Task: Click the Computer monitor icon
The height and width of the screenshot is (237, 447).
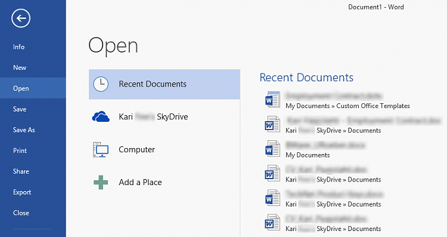Action: click(x=101, y=150)
